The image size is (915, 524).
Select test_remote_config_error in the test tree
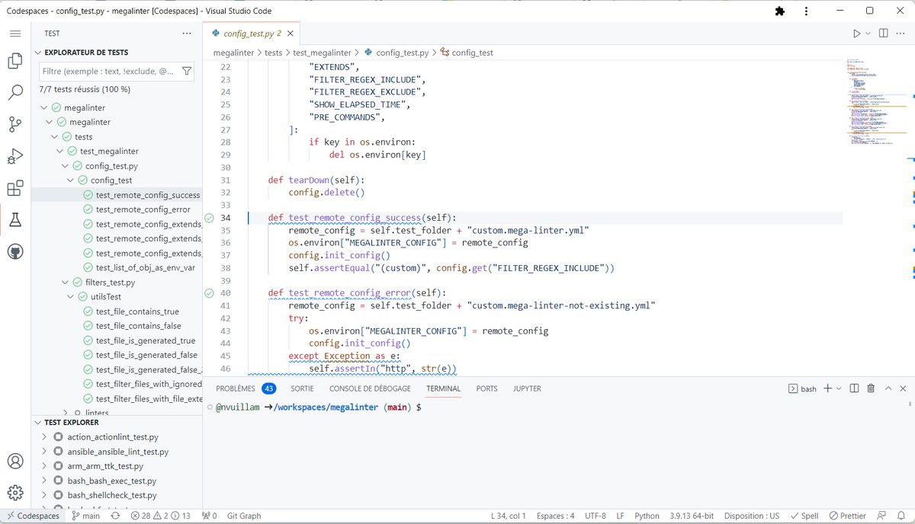[x=143, y=209]
